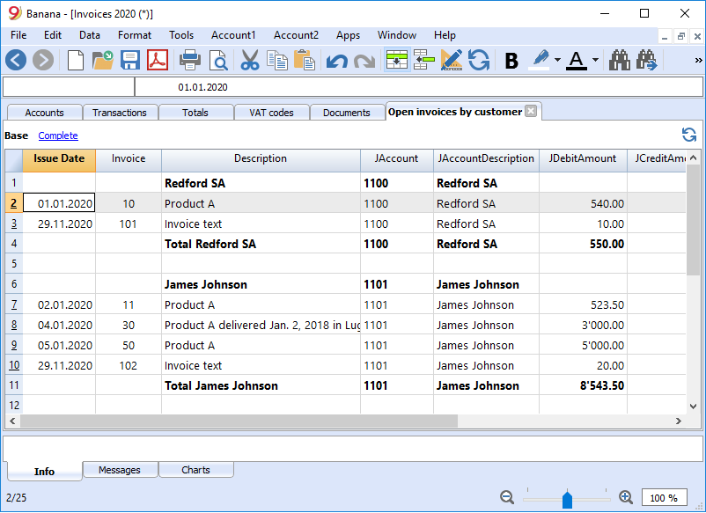Click the vertical scrollbar down arrow
The height and width of the screenshot is (513, 706).
693,407
